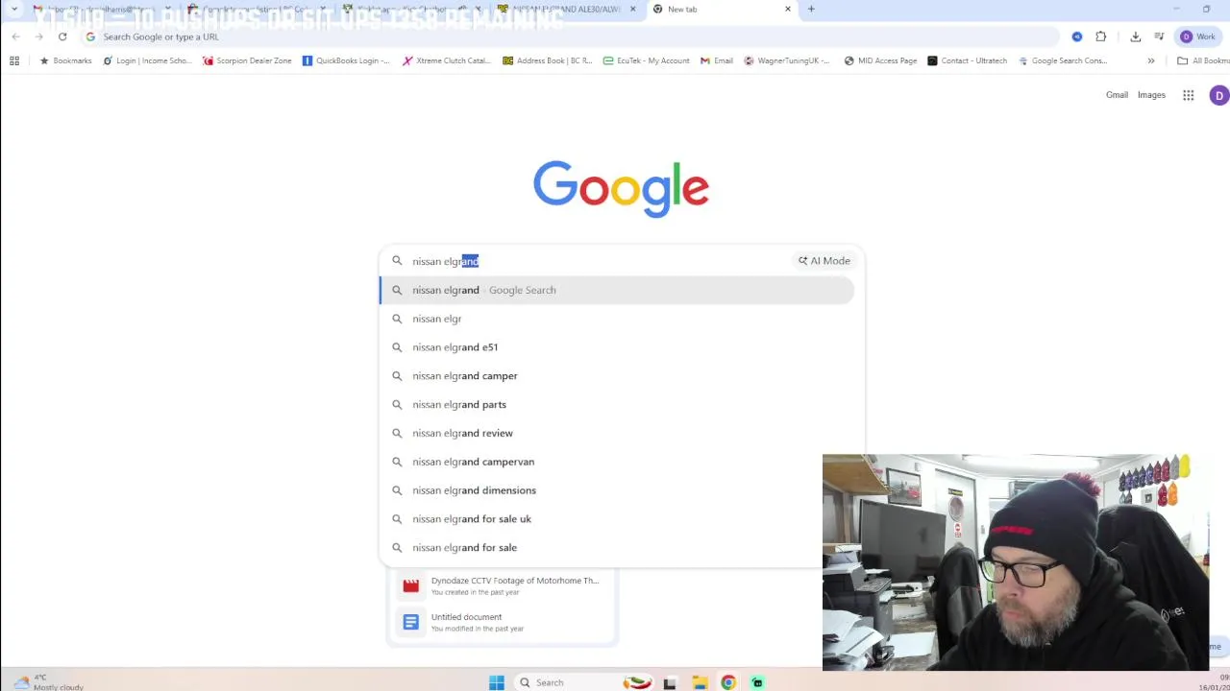Screen dimensions: 1230x691
Task: Open a new tab with plus button
Action: pos(811,10)
